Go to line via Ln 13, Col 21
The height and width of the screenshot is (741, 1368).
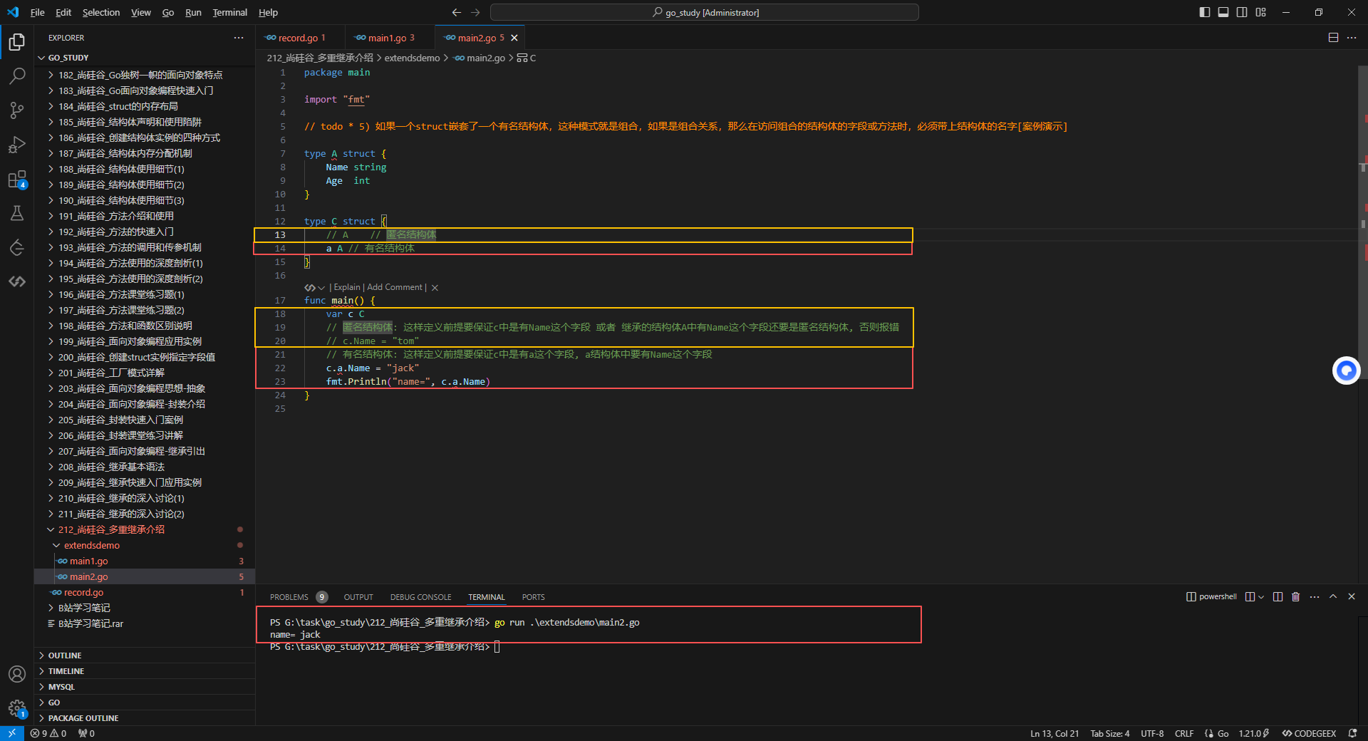[x=1054, y=733]
